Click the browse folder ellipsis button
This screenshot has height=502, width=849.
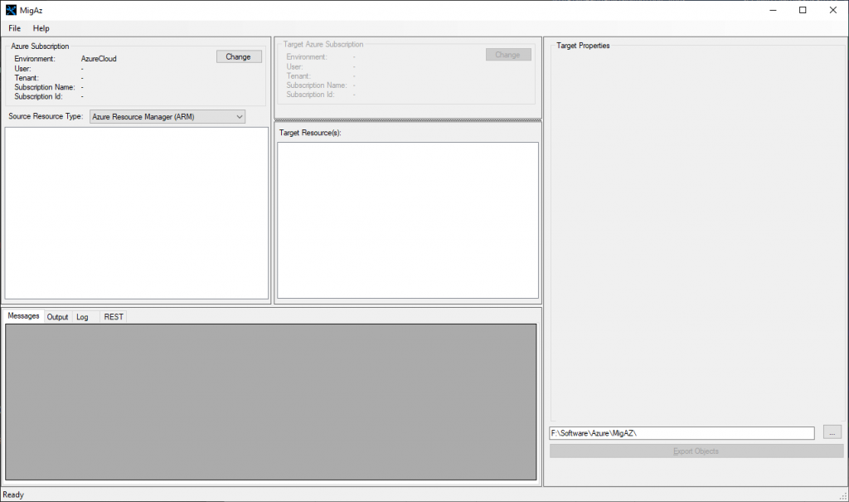[x=832, y=432]
